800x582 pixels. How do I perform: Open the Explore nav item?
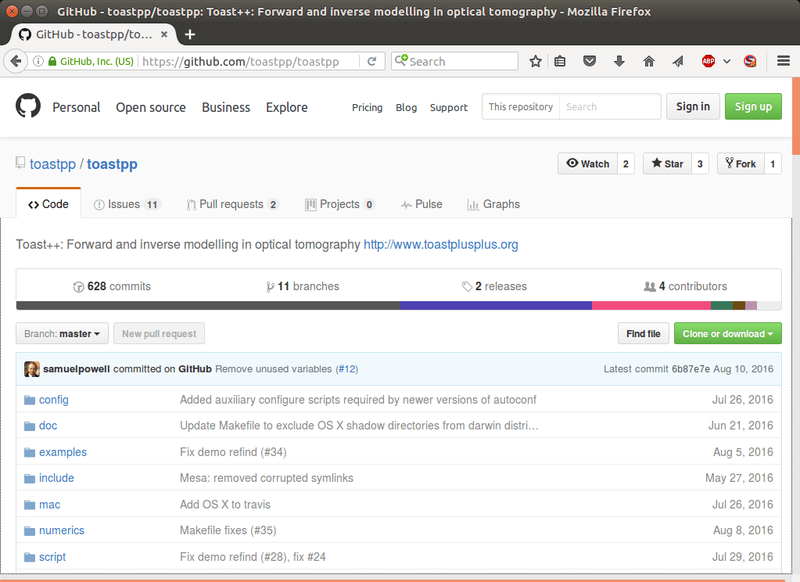[x=287, y=107]
